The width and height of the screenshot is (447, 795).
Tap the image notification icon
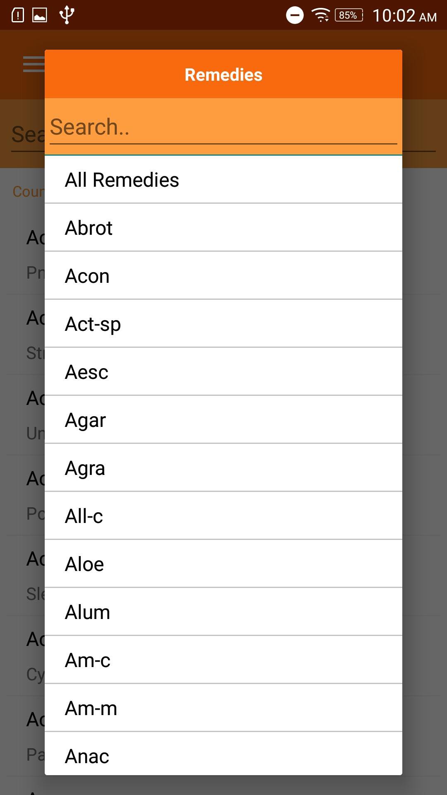pos(40,15)
